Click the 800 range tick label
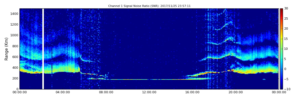295x104 pixels. pyautogui.click(x=15, y=46)
